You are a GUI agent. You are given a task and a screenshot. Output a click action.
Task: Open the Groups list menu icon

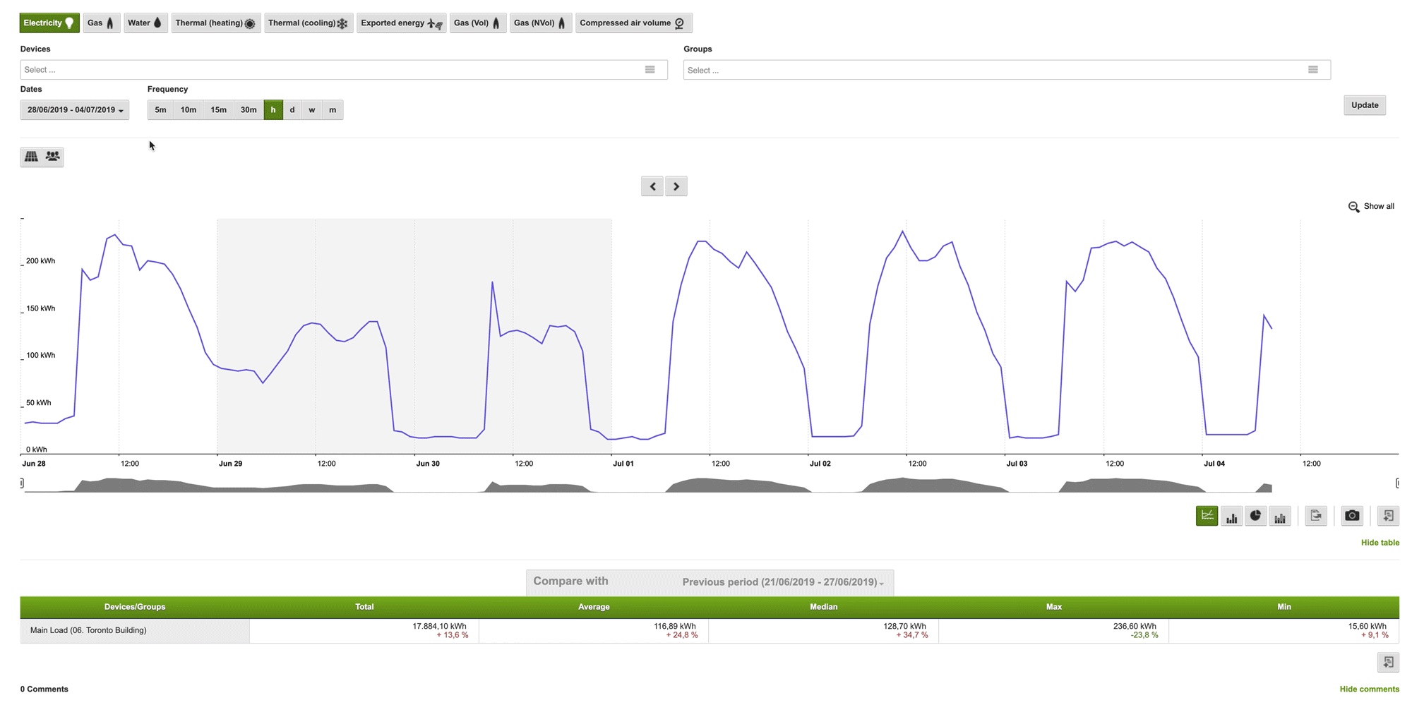pyautogui.click(x=1313, y=70)
